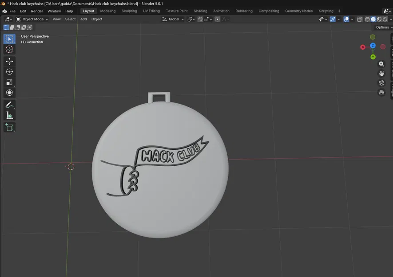The height and width of the screenshot is (277, 393).
Task: Switch viewport to Wireframe shading
Action: (x=367, y=19)
